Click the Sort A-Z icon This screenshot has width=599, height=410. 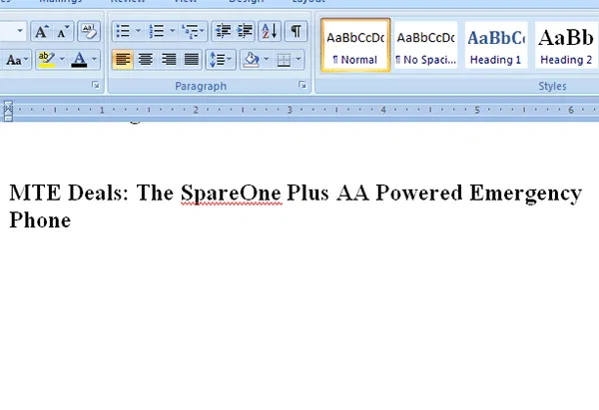(x=271, y=32)
